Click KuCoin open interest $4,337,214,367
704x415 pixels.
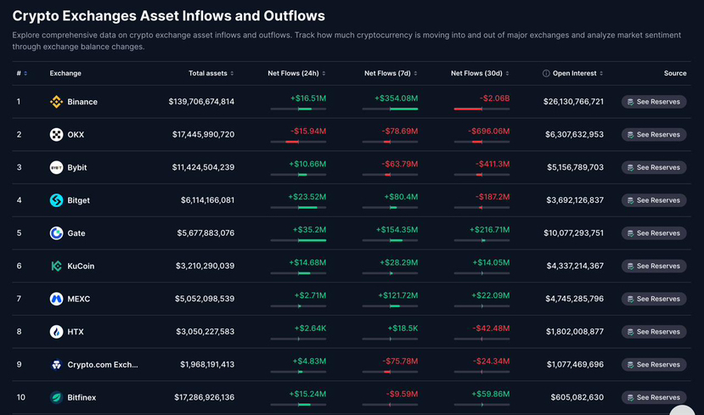[x=575, y=266]
